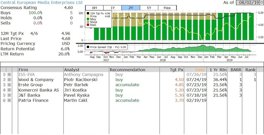Click the 4.85 target price value
264x135 pixels.
pyautogui.click(x=179, y=85)
